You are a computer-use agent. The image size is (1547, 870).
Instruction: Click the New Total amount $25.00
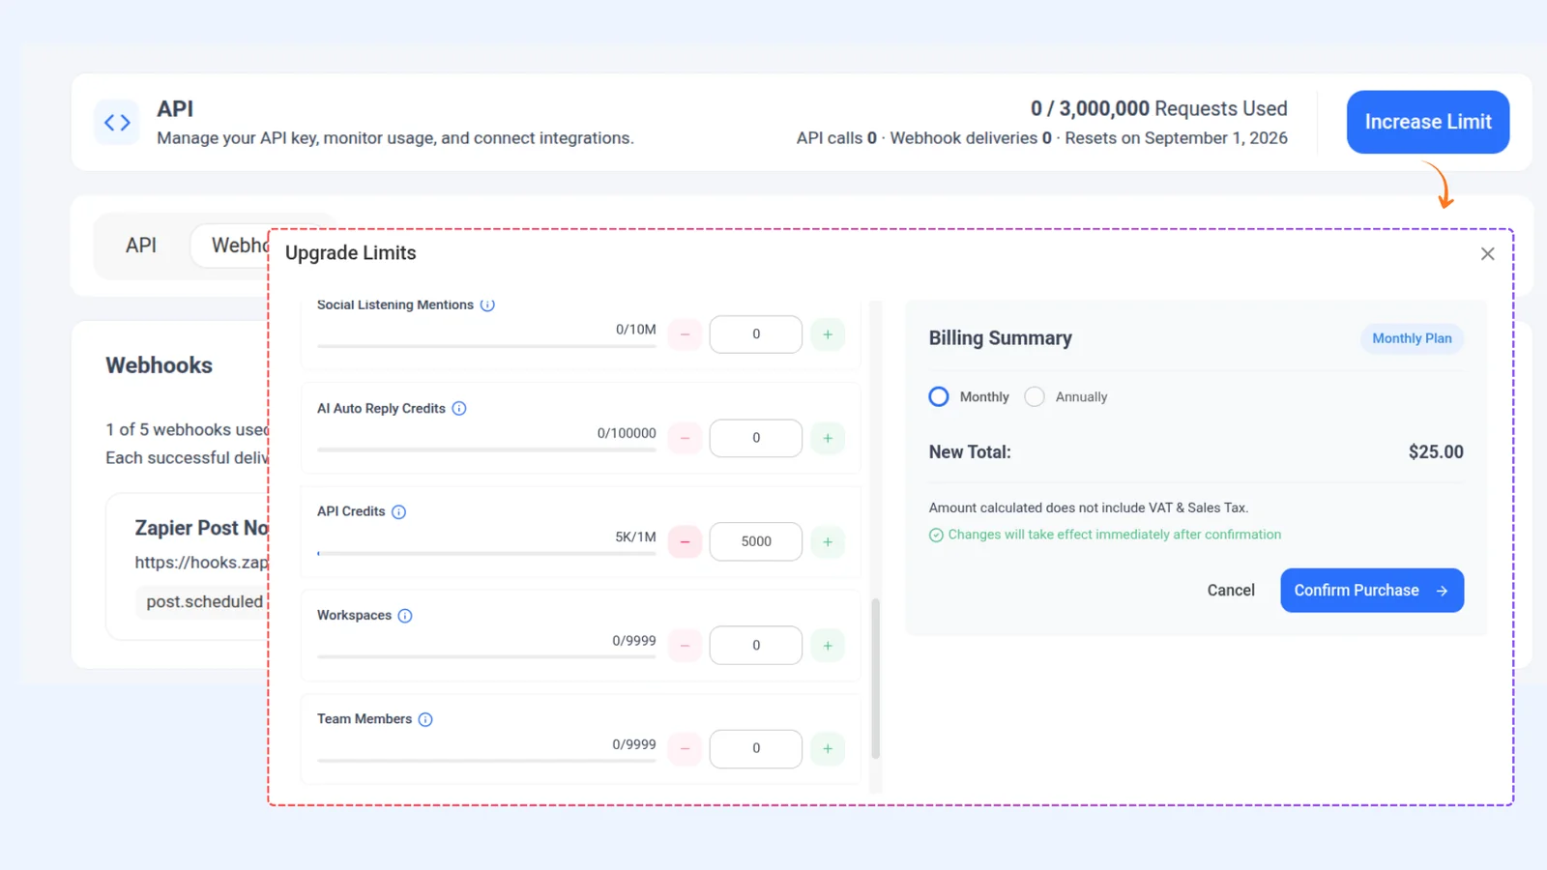point(1436,451)
